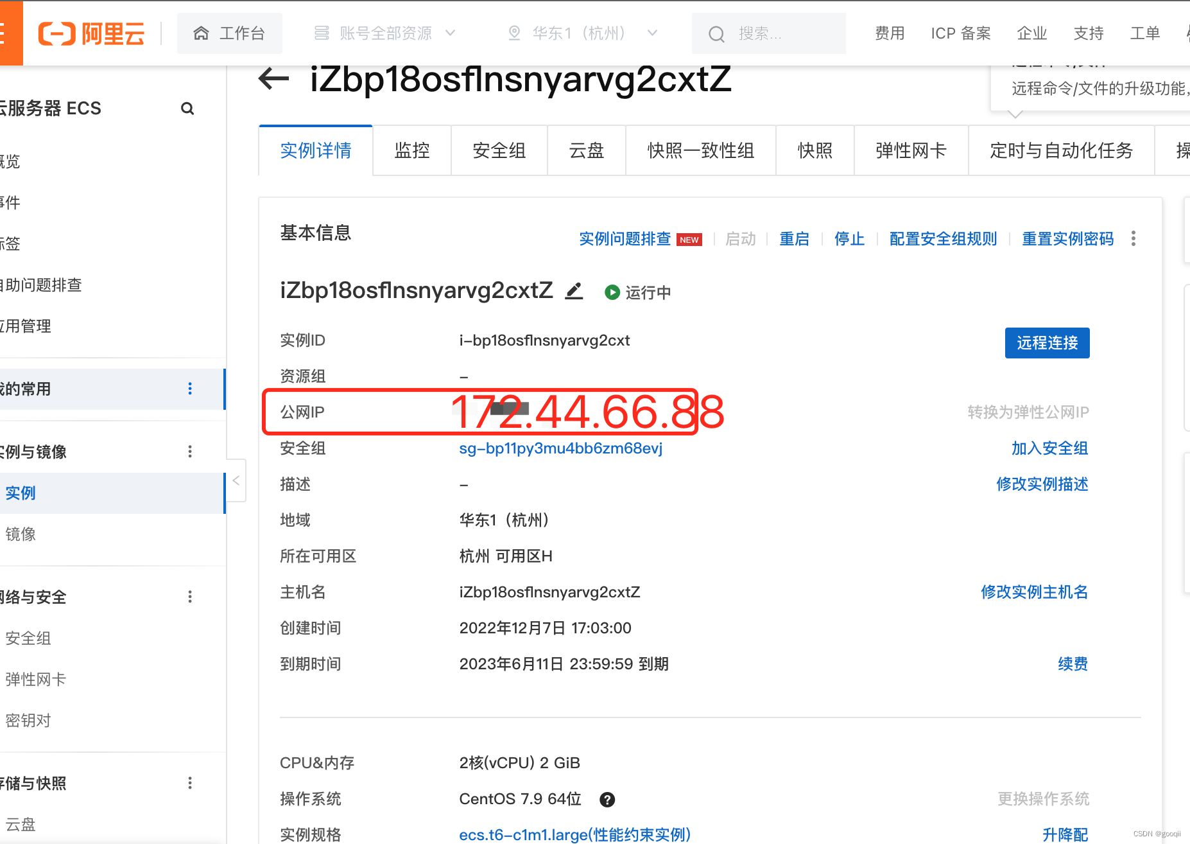Click the hostname value iZbp18osflnsnyarvg2cxtZ
1190x844 pixels.
pyautogui.click(x=549, y=592)
